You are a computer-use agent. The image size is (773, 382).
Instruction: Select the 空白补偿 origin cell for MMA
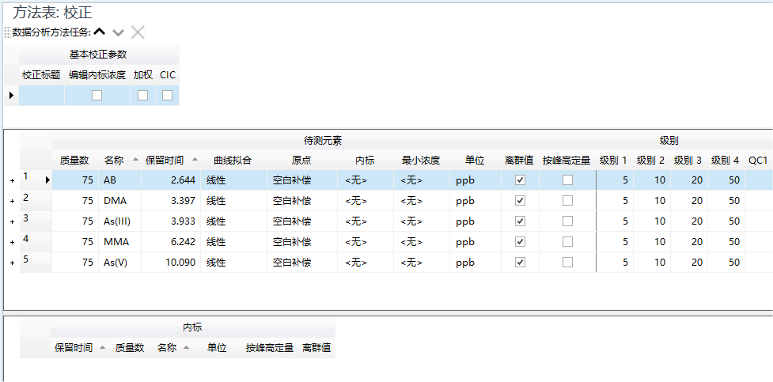click(294, 242)
